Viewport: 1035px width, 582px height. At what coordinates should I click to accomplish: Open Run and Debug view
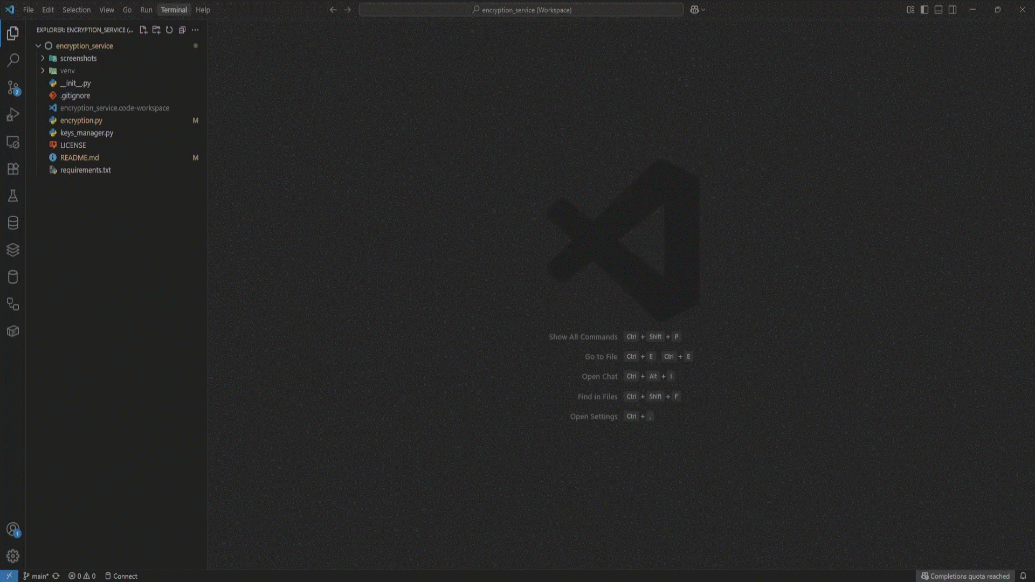point(13,114)
